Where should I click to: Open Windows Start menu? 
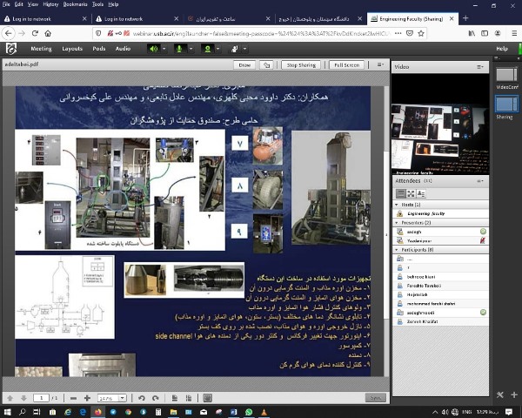click(7, 412)
